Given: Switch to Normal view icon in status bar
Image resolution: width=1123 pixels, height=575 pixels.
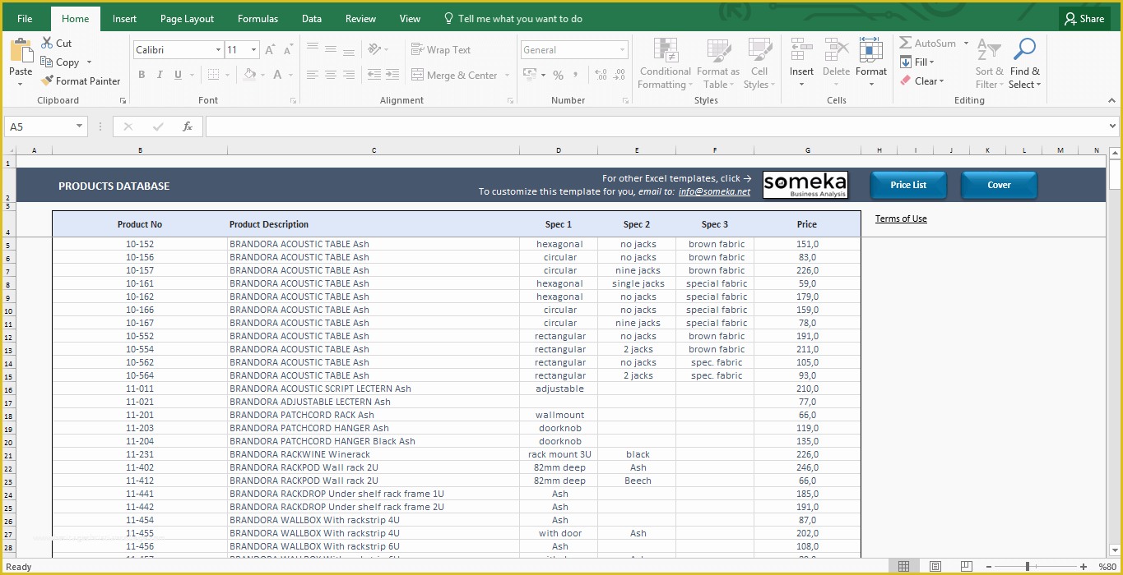Looking at the screenshot, I should [903, 566].
